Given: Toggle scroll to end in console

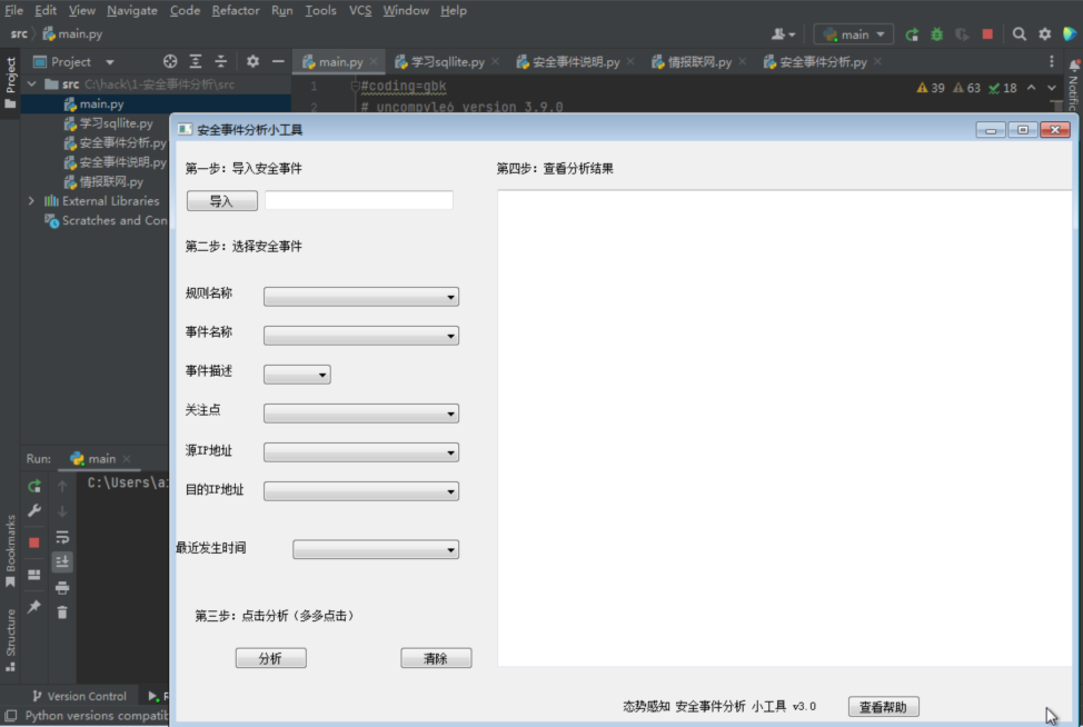Looking at the screenshot, I should [x=62, y=562].
